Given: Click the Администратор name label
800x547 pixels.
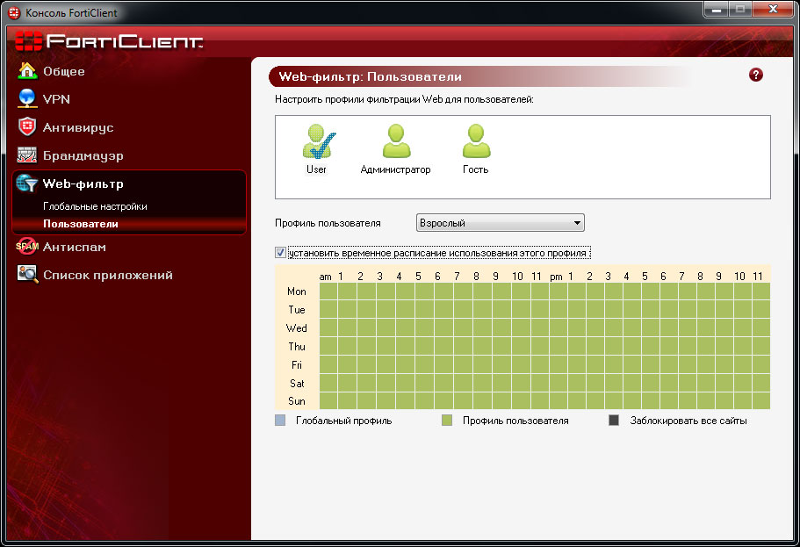Looking at the screenshot, I should click(395, 169).
